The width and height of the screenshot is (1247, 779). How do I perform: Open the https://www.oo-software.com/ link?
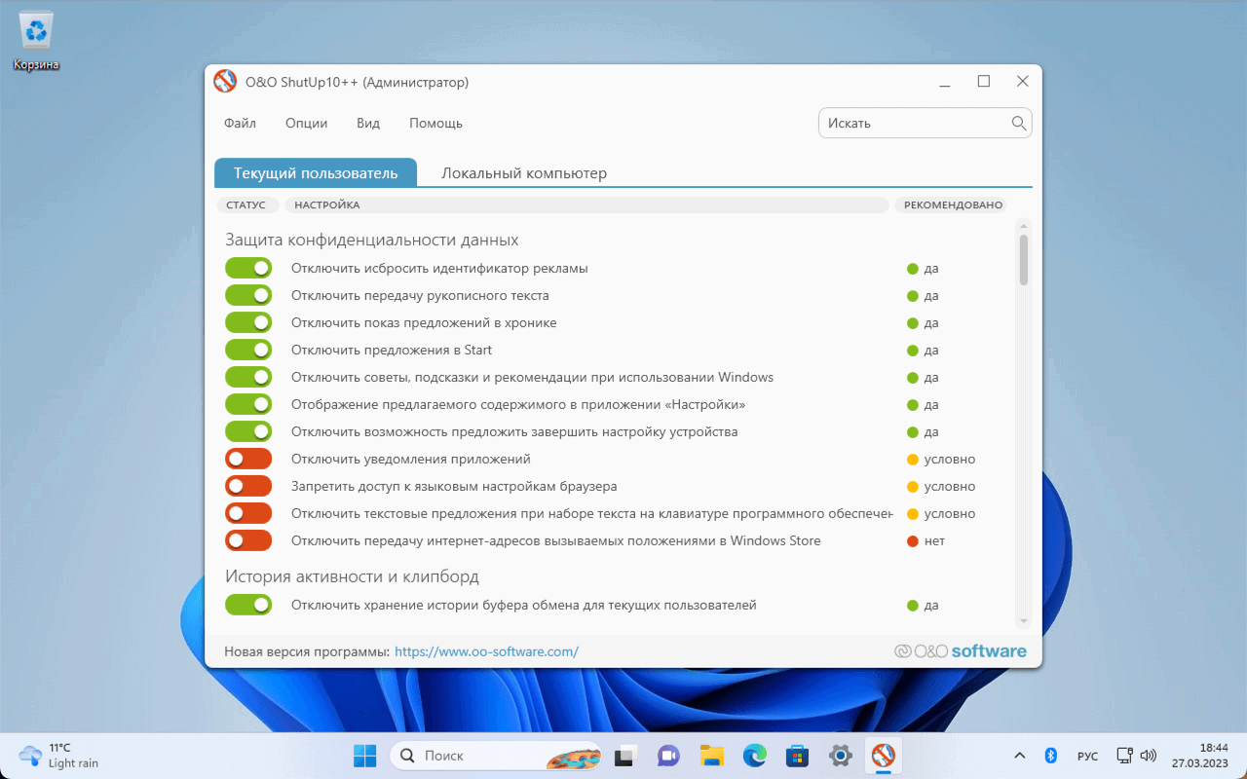pos(486,651)
